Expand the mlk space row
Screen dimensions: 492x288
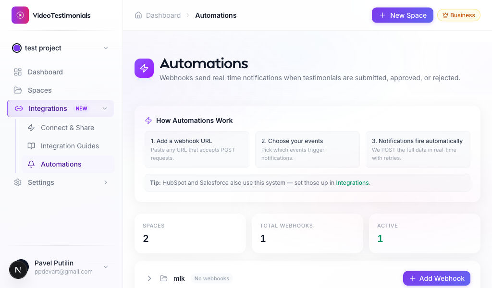[149, 278]
